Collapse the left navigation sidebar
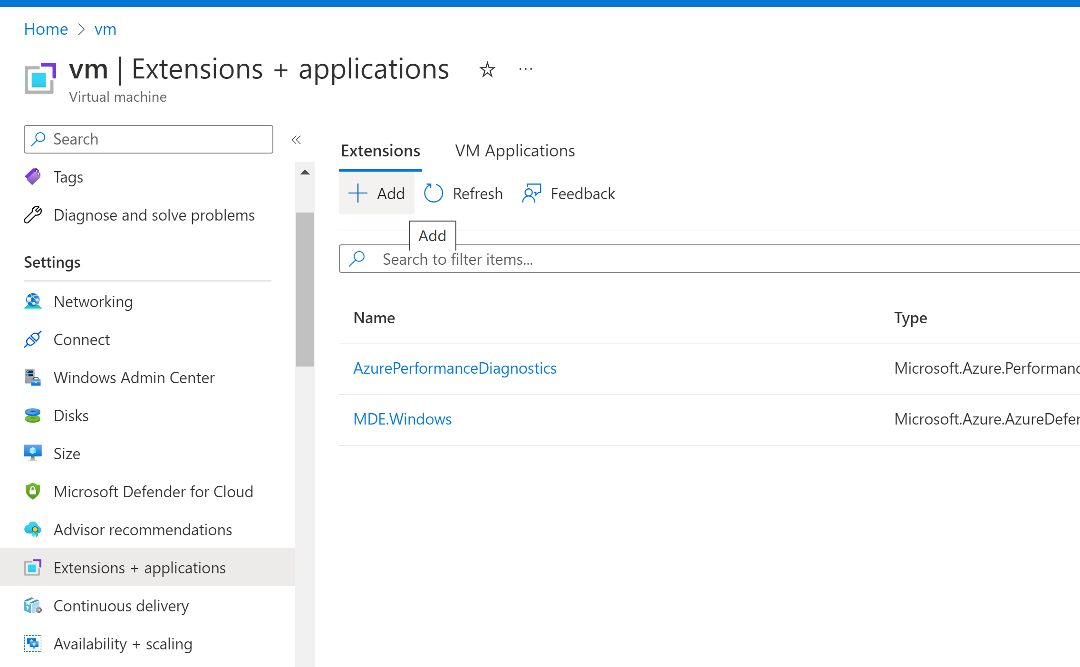 296,139
